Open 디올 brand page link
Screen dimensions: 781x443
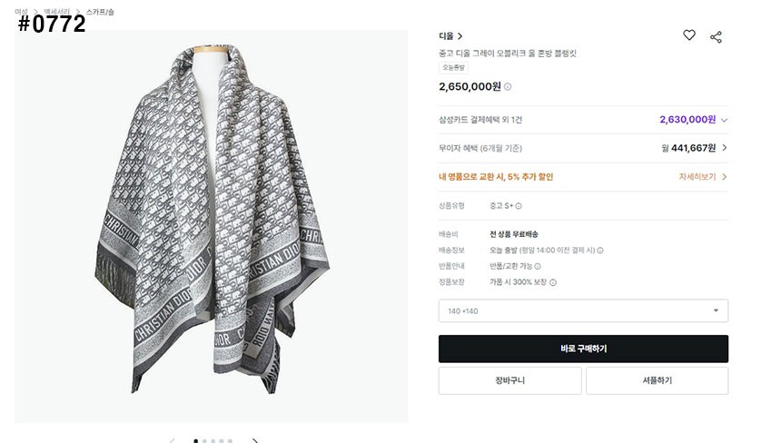(450, 36)
